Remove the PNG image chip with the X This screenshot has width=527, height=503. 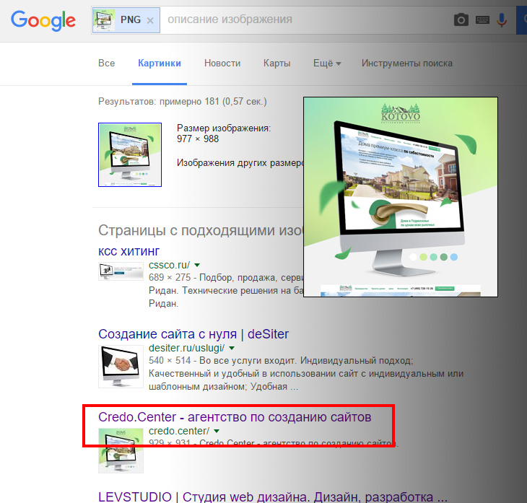149,20
